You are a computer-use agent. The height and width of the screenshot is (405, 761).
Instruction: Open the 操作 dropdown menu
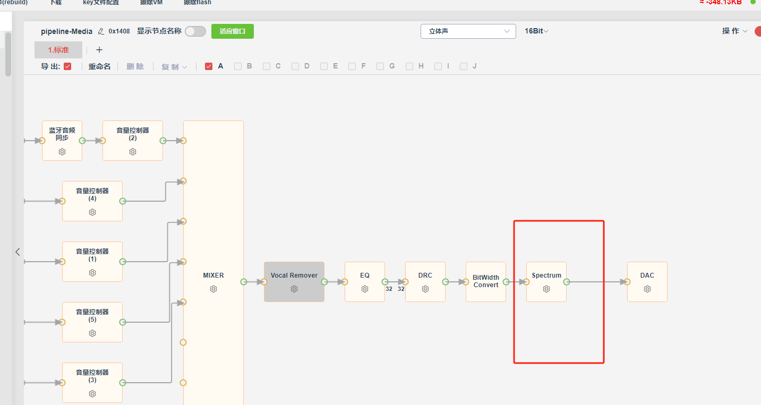tap(735, 31)
